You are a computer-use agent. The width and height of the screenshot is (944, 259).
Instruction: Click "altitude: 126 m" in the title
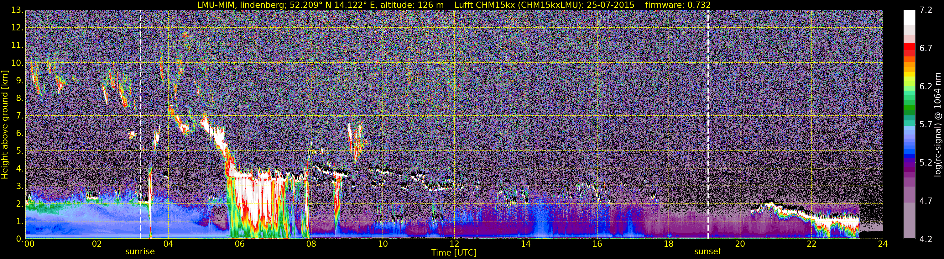click(x=413, y=5)
